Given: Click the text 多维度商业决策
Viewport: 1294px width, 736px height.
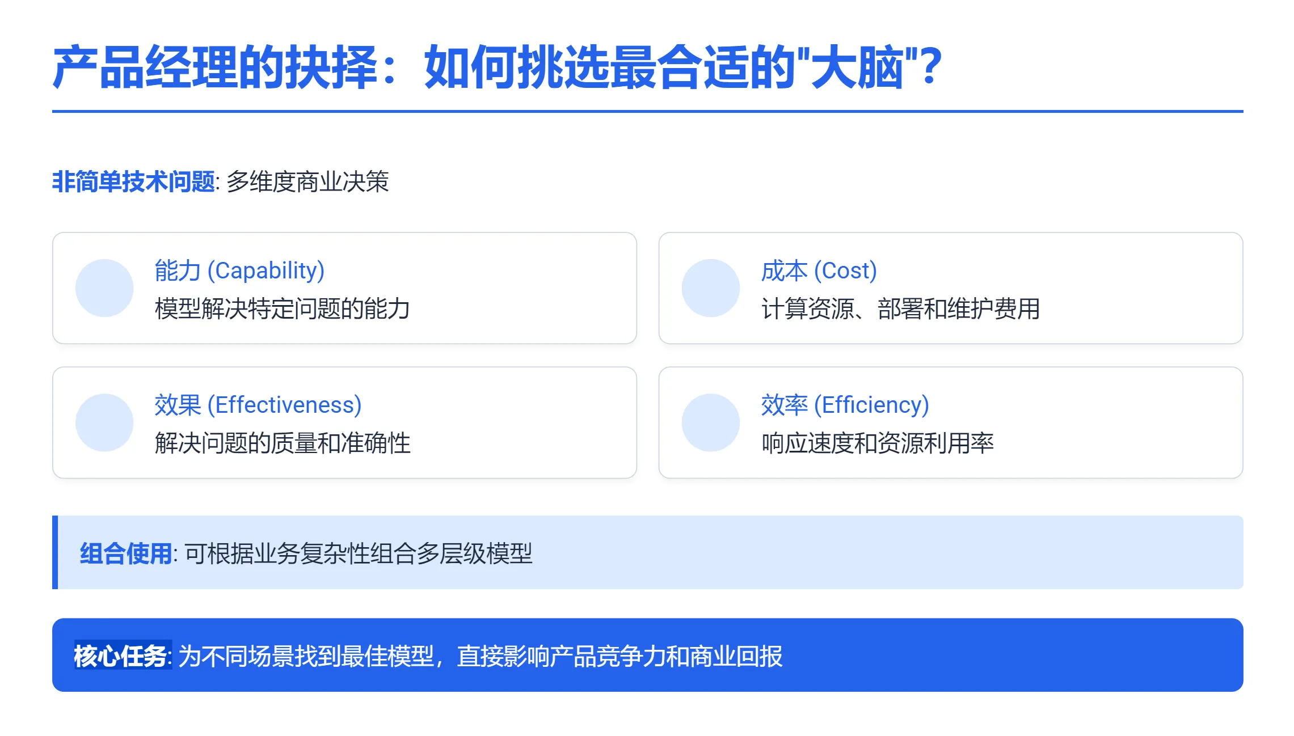Looking at the screenshot, I should [307, 181].
